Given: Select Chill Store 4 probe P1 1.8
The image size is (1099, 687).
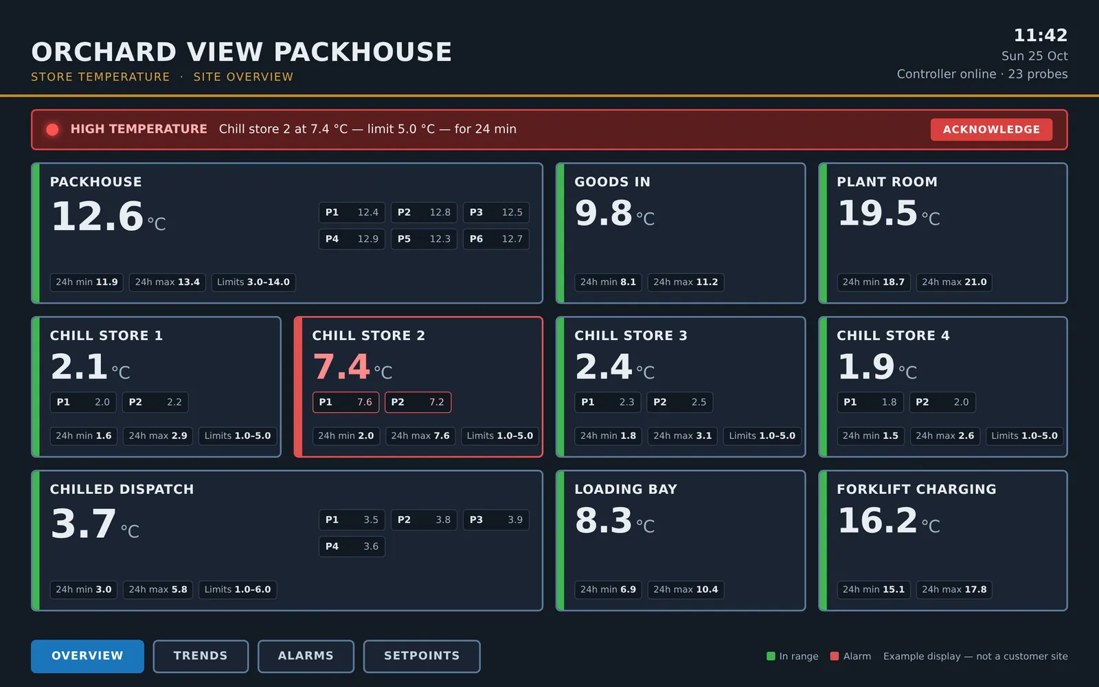Looking at the screenshot, I should coord(870,403).
